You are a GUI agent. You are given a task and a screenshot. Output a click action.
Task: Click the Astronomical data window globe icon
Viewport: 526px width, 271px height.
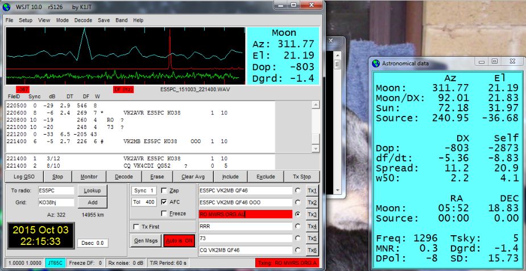click(376, 63)
